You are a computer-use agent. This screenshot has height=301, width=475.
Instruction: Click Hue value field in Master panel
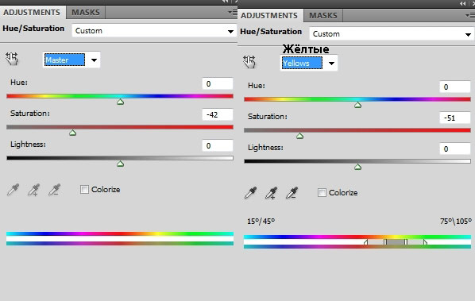218,83
